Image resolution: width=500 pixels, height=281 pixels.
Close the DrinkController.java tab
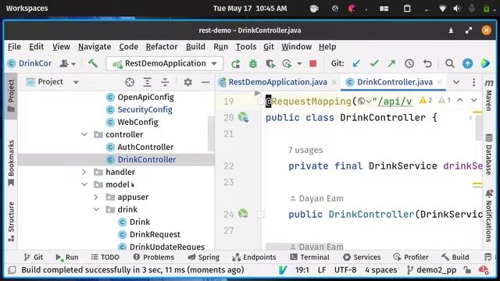(x=440, y=82)
